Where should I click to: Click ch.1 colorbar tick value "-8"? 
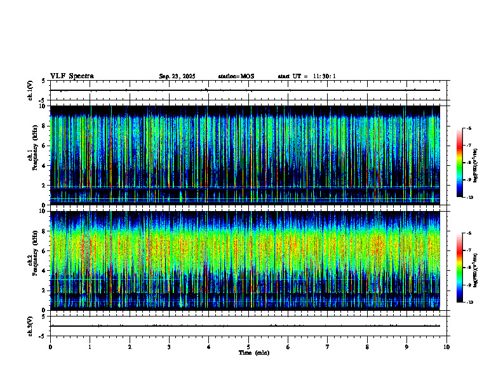click(x=469, y=163)
